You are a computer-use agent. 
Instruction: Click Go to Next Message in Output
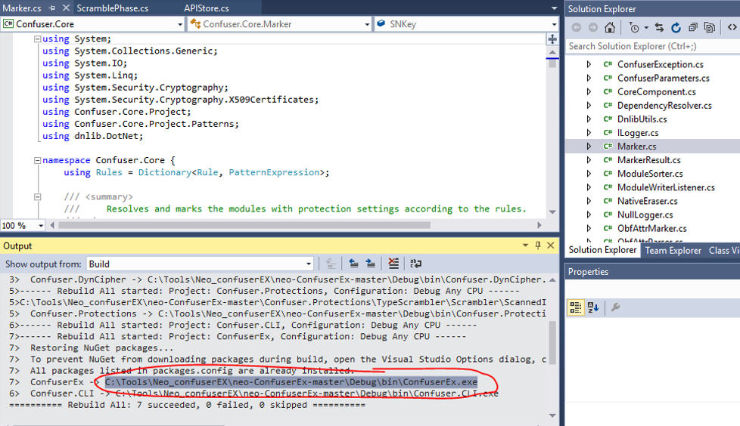coord(371,264)
